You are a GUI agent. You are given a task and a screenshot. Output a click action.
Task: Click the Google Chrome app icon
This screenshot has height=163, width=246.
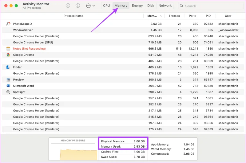click(8, 55)
